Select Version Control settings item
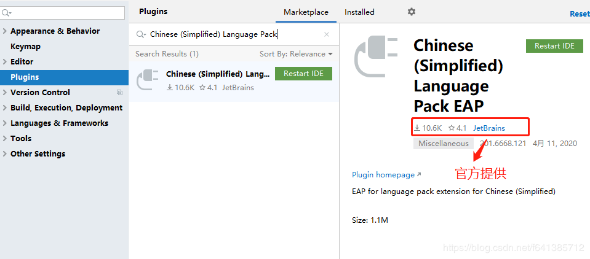Image resolution: width=590 pixels, height=259 pixels. pyautogui.click(x=40, y=92)
